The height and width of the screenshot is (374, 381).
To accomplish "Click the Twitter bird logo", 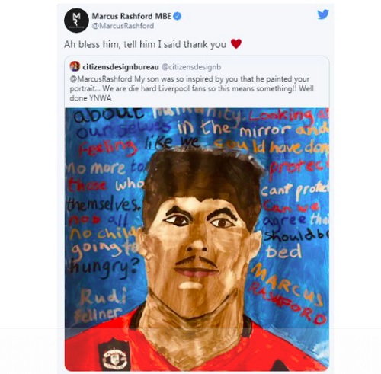I will pos(323,14).
